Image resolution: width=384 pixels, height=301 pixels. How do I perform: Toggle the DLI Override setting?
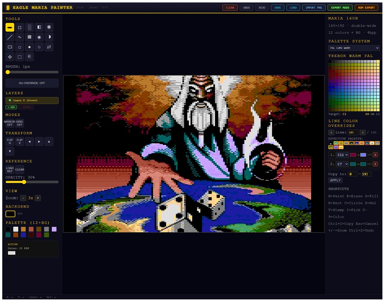click(x=32, y=83)
